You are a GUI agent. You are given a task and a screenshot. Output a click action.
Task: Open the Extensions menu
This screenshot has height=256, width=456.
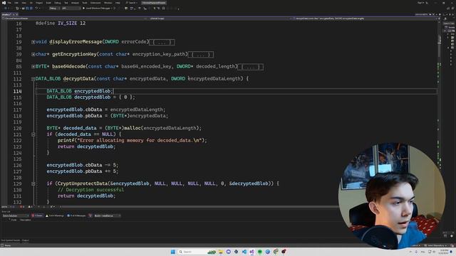point(95,3)
